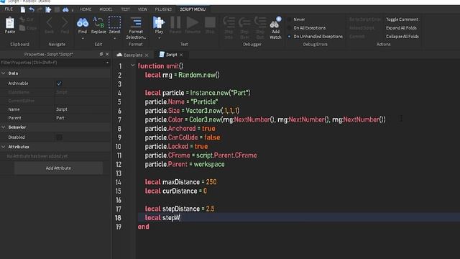Navigate Forward with the Fwd arrow
This screenshot has height=259, width=460.
coord(65,23)
